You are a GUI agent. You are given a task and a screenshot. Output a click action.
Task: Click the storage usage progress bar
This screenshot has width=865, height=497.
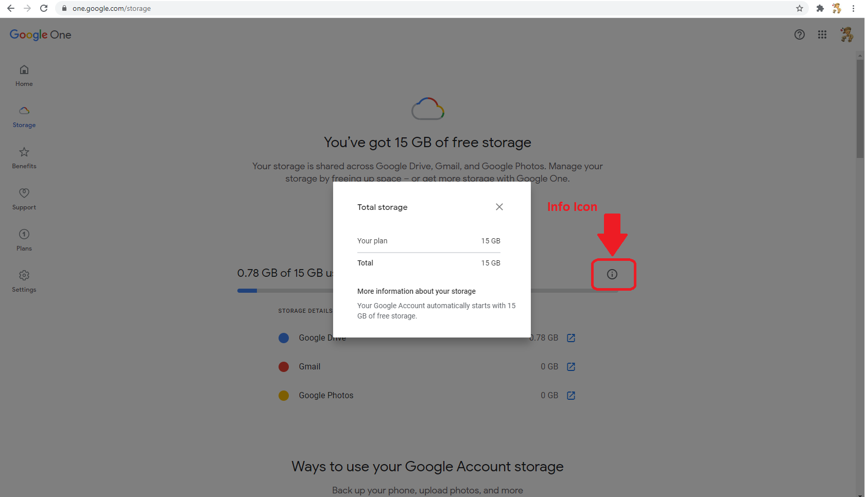pyautogui.click(x=427, y=291)
